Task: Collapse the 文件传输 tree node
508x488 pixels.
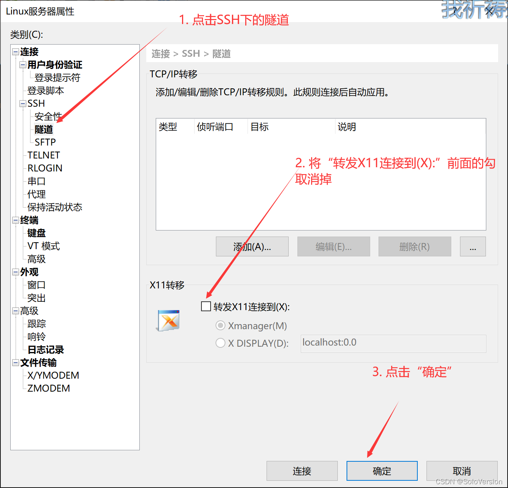Action: pyautogui.click(x=15, y=362)
